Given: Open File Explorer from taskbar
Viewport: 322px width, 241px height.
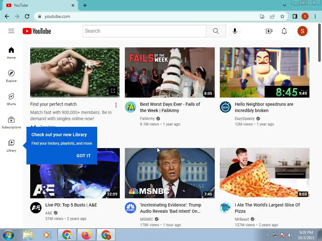Looking at the screenshot, I should tap(28, 235).
